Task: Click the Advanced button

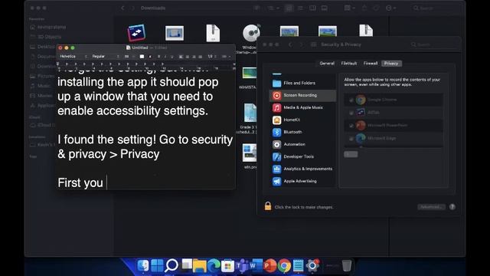Action: (x=431, y=207)
